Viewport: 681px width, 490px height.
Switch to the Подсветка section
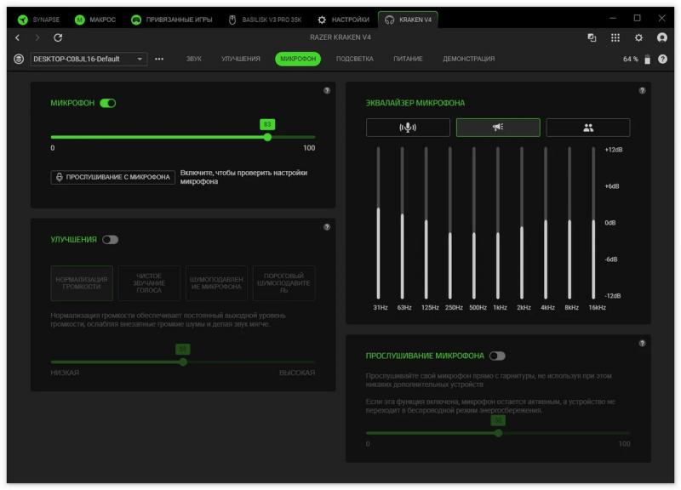354,59
